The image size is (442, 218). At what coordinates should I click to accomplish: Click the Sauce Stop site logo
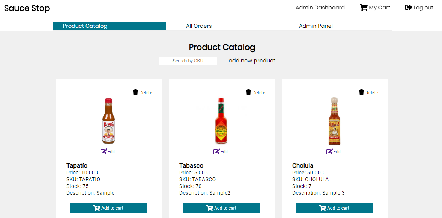(x=27, y=8)
